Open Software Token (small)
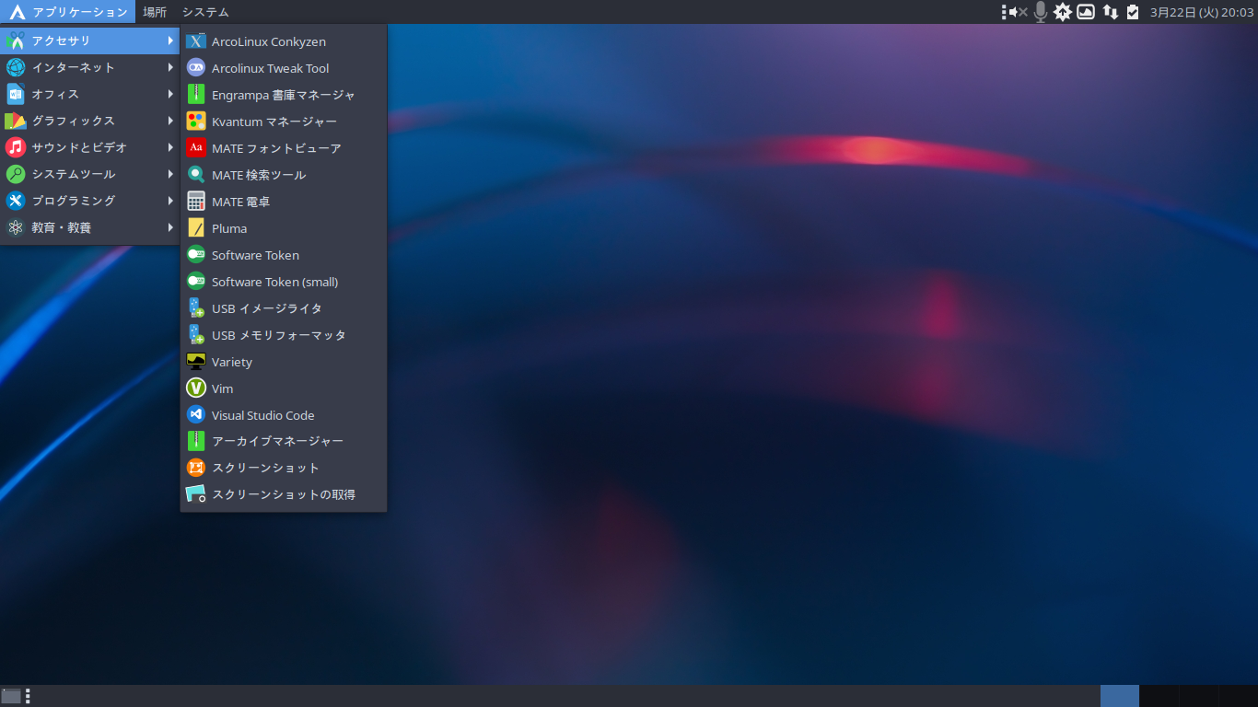Image resolution: width=1258 pixels, height=707 pixels. coord(284,282)
